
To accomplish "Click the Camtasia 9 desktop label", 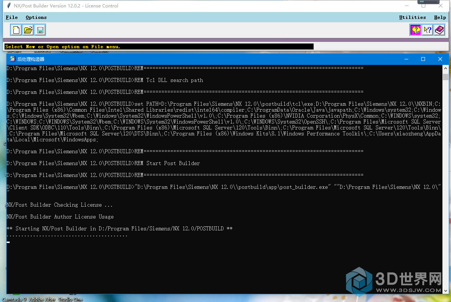I will pyautogui.click(x=14, y=299).
